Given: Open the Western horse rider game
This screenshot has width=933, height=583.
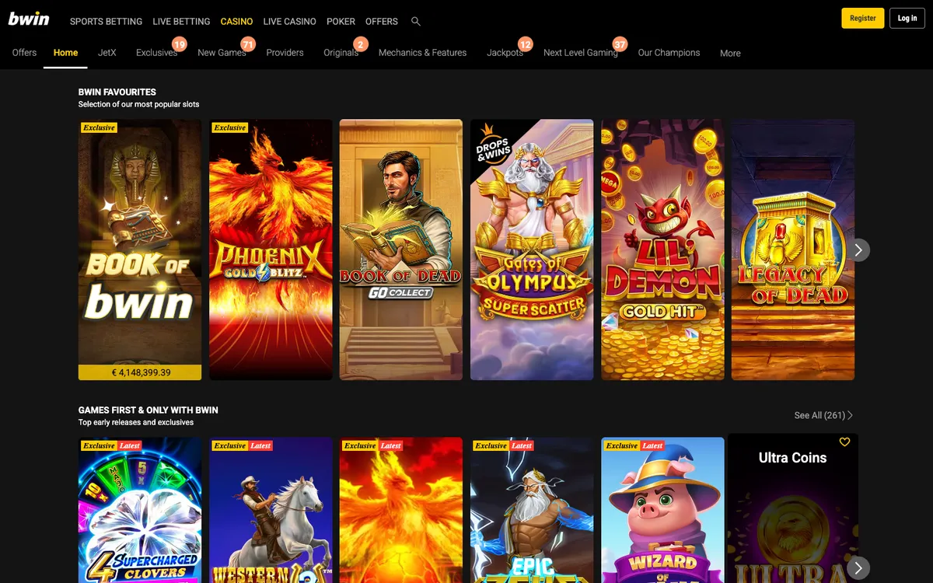Looking at the screenshot, I should [271, 510].
